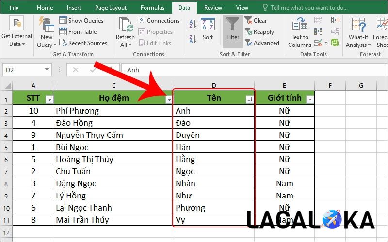Screen dimensions: 388x242
Task: Click the Select All corner triangle
Action: click(x=7, y=86)
